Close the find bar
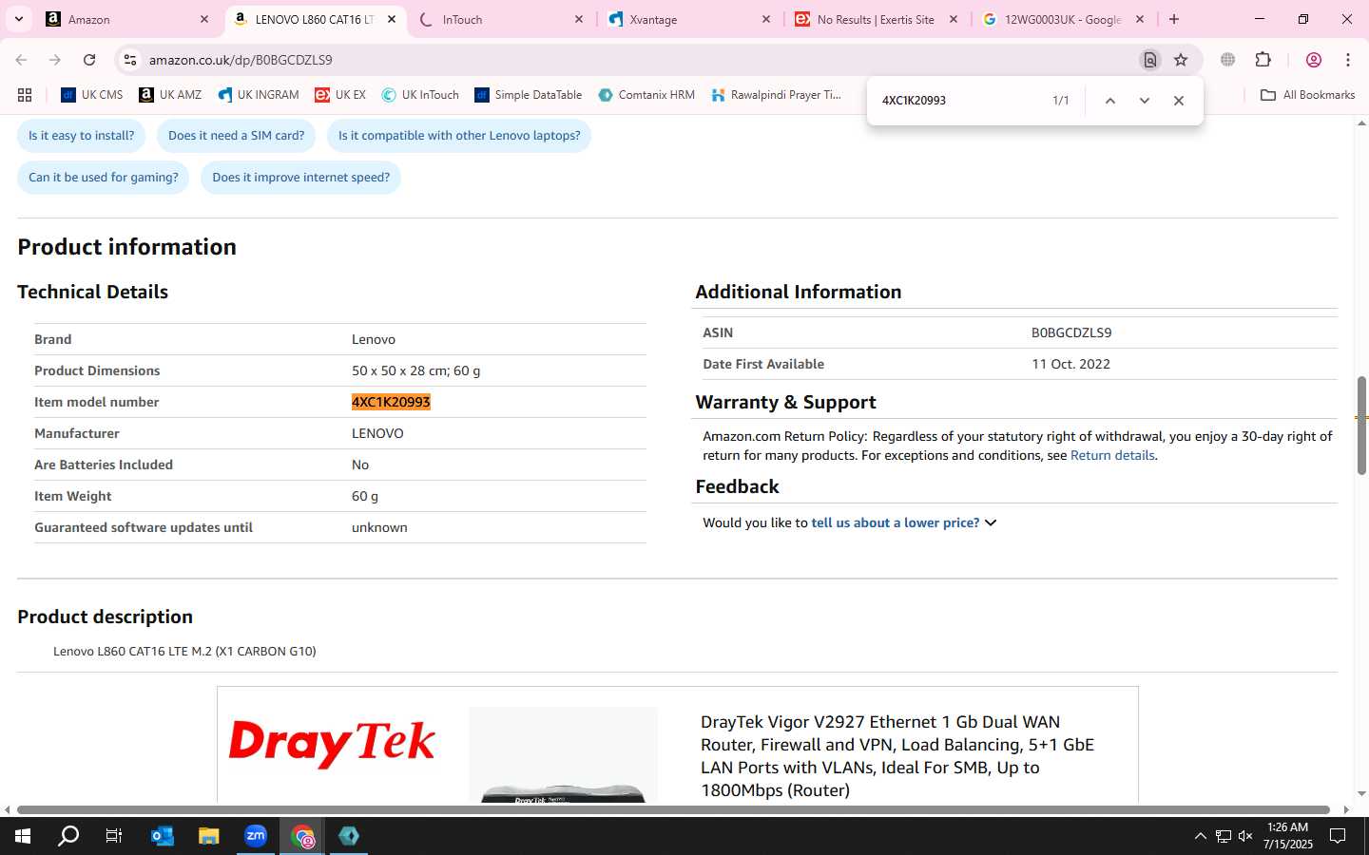The height and width of the screenshot is (855, 1369). tap(1179, 101)
